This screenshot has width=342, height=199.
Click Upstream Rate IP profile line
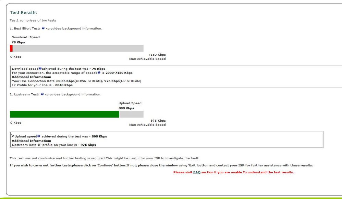pos(54,145)
